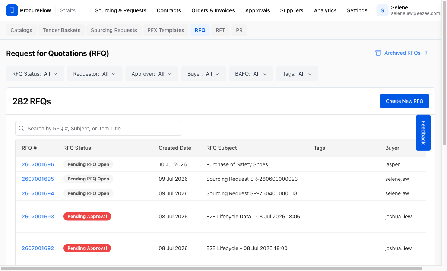Click the Buyer column header

[x=392, y=148]
